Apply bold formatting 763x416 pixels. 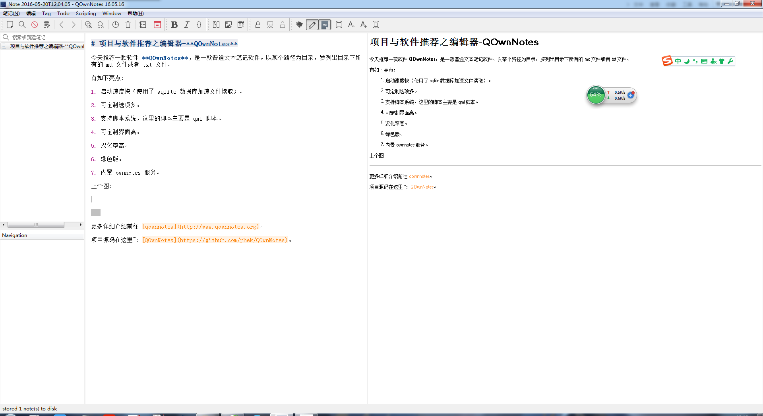[x=174, y=25]
